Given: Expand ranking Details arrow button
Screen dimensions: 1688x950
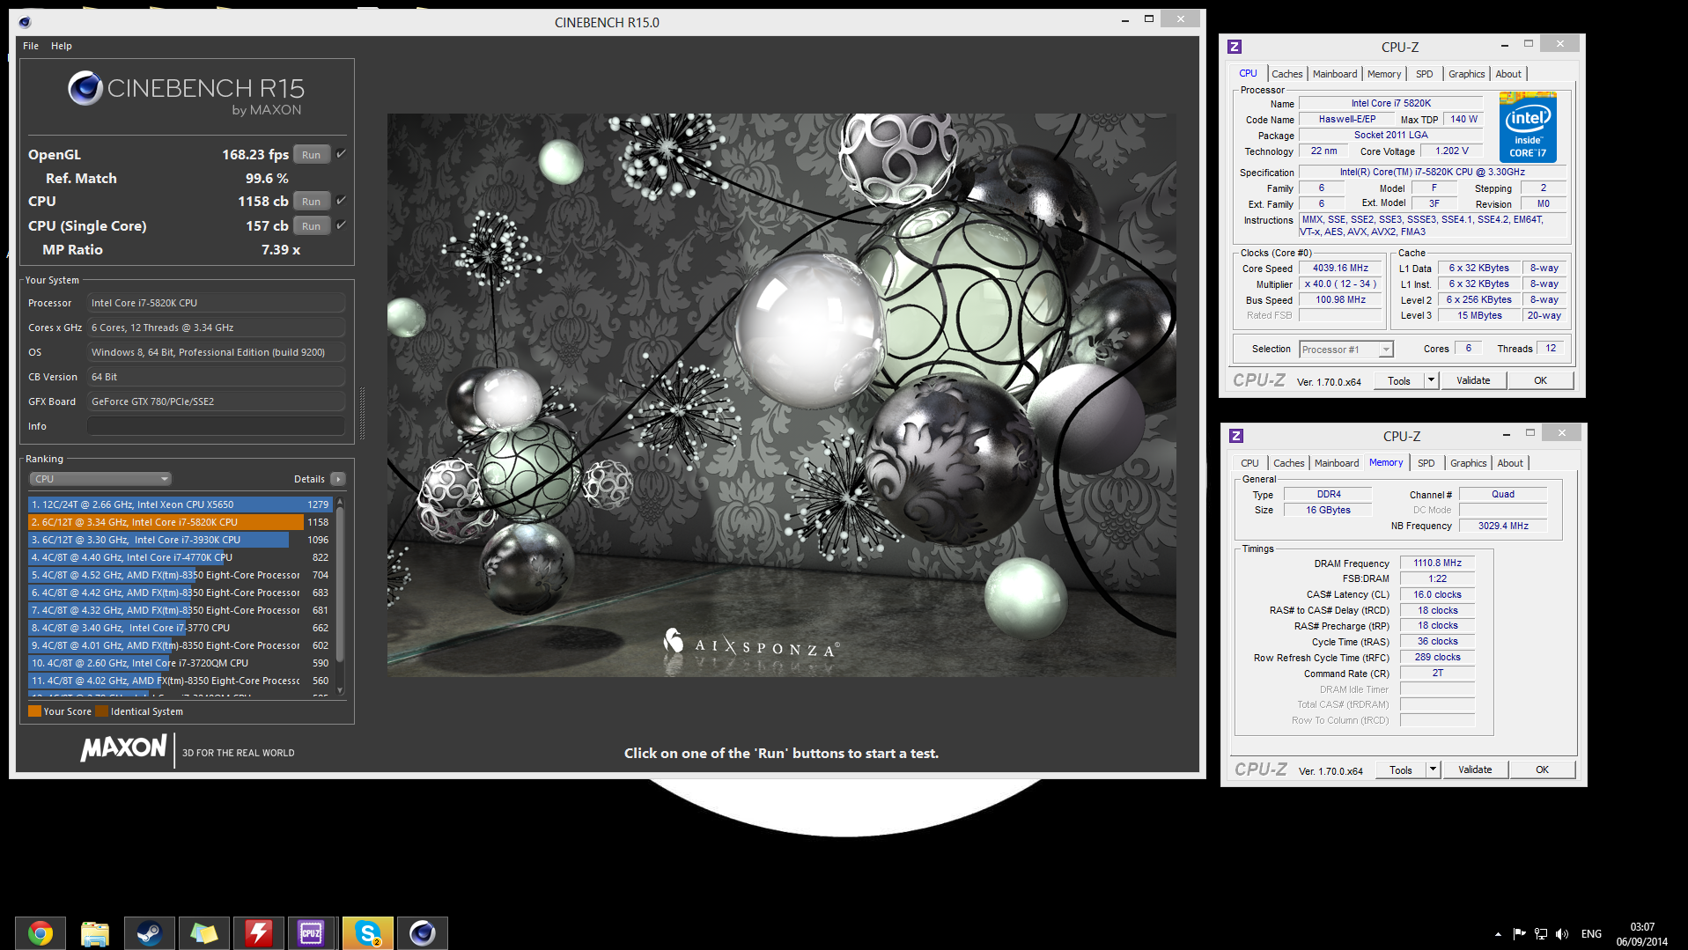Looking at the screenshot, I should 338,479.
